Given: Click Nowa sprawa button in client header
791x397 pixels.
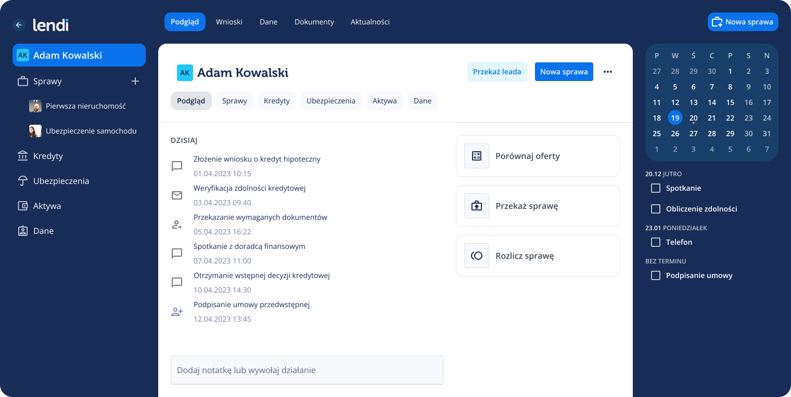Looking at the screenshot, I should [x=564, y=72].
